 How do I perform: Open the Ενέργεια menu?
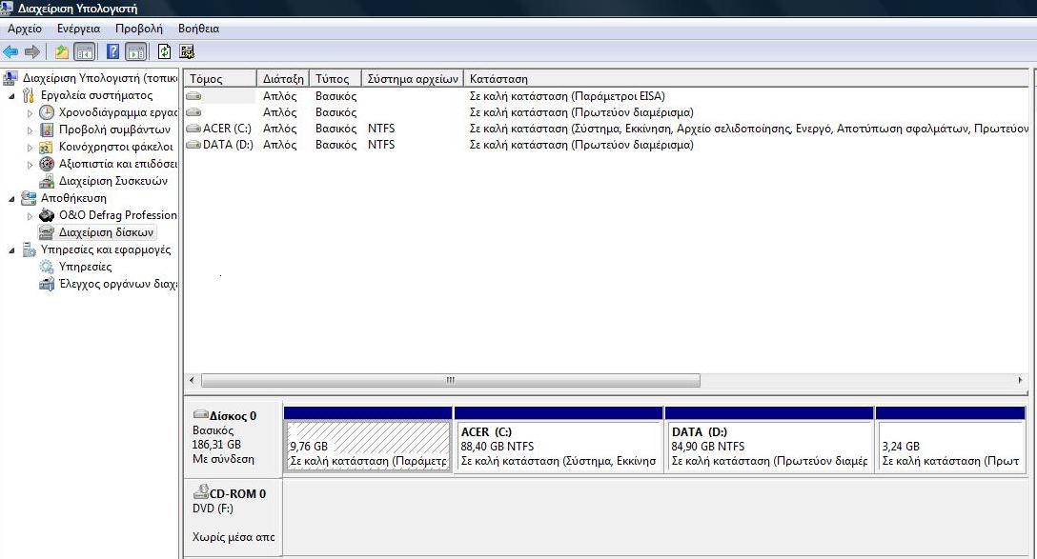(x=78, y=29)
